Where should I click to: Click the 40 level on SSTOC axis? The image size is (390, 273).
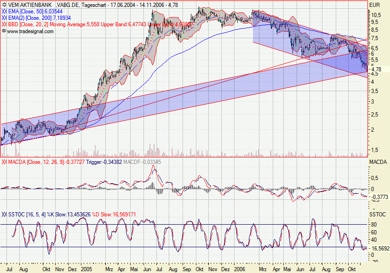(x=374, y=240)
